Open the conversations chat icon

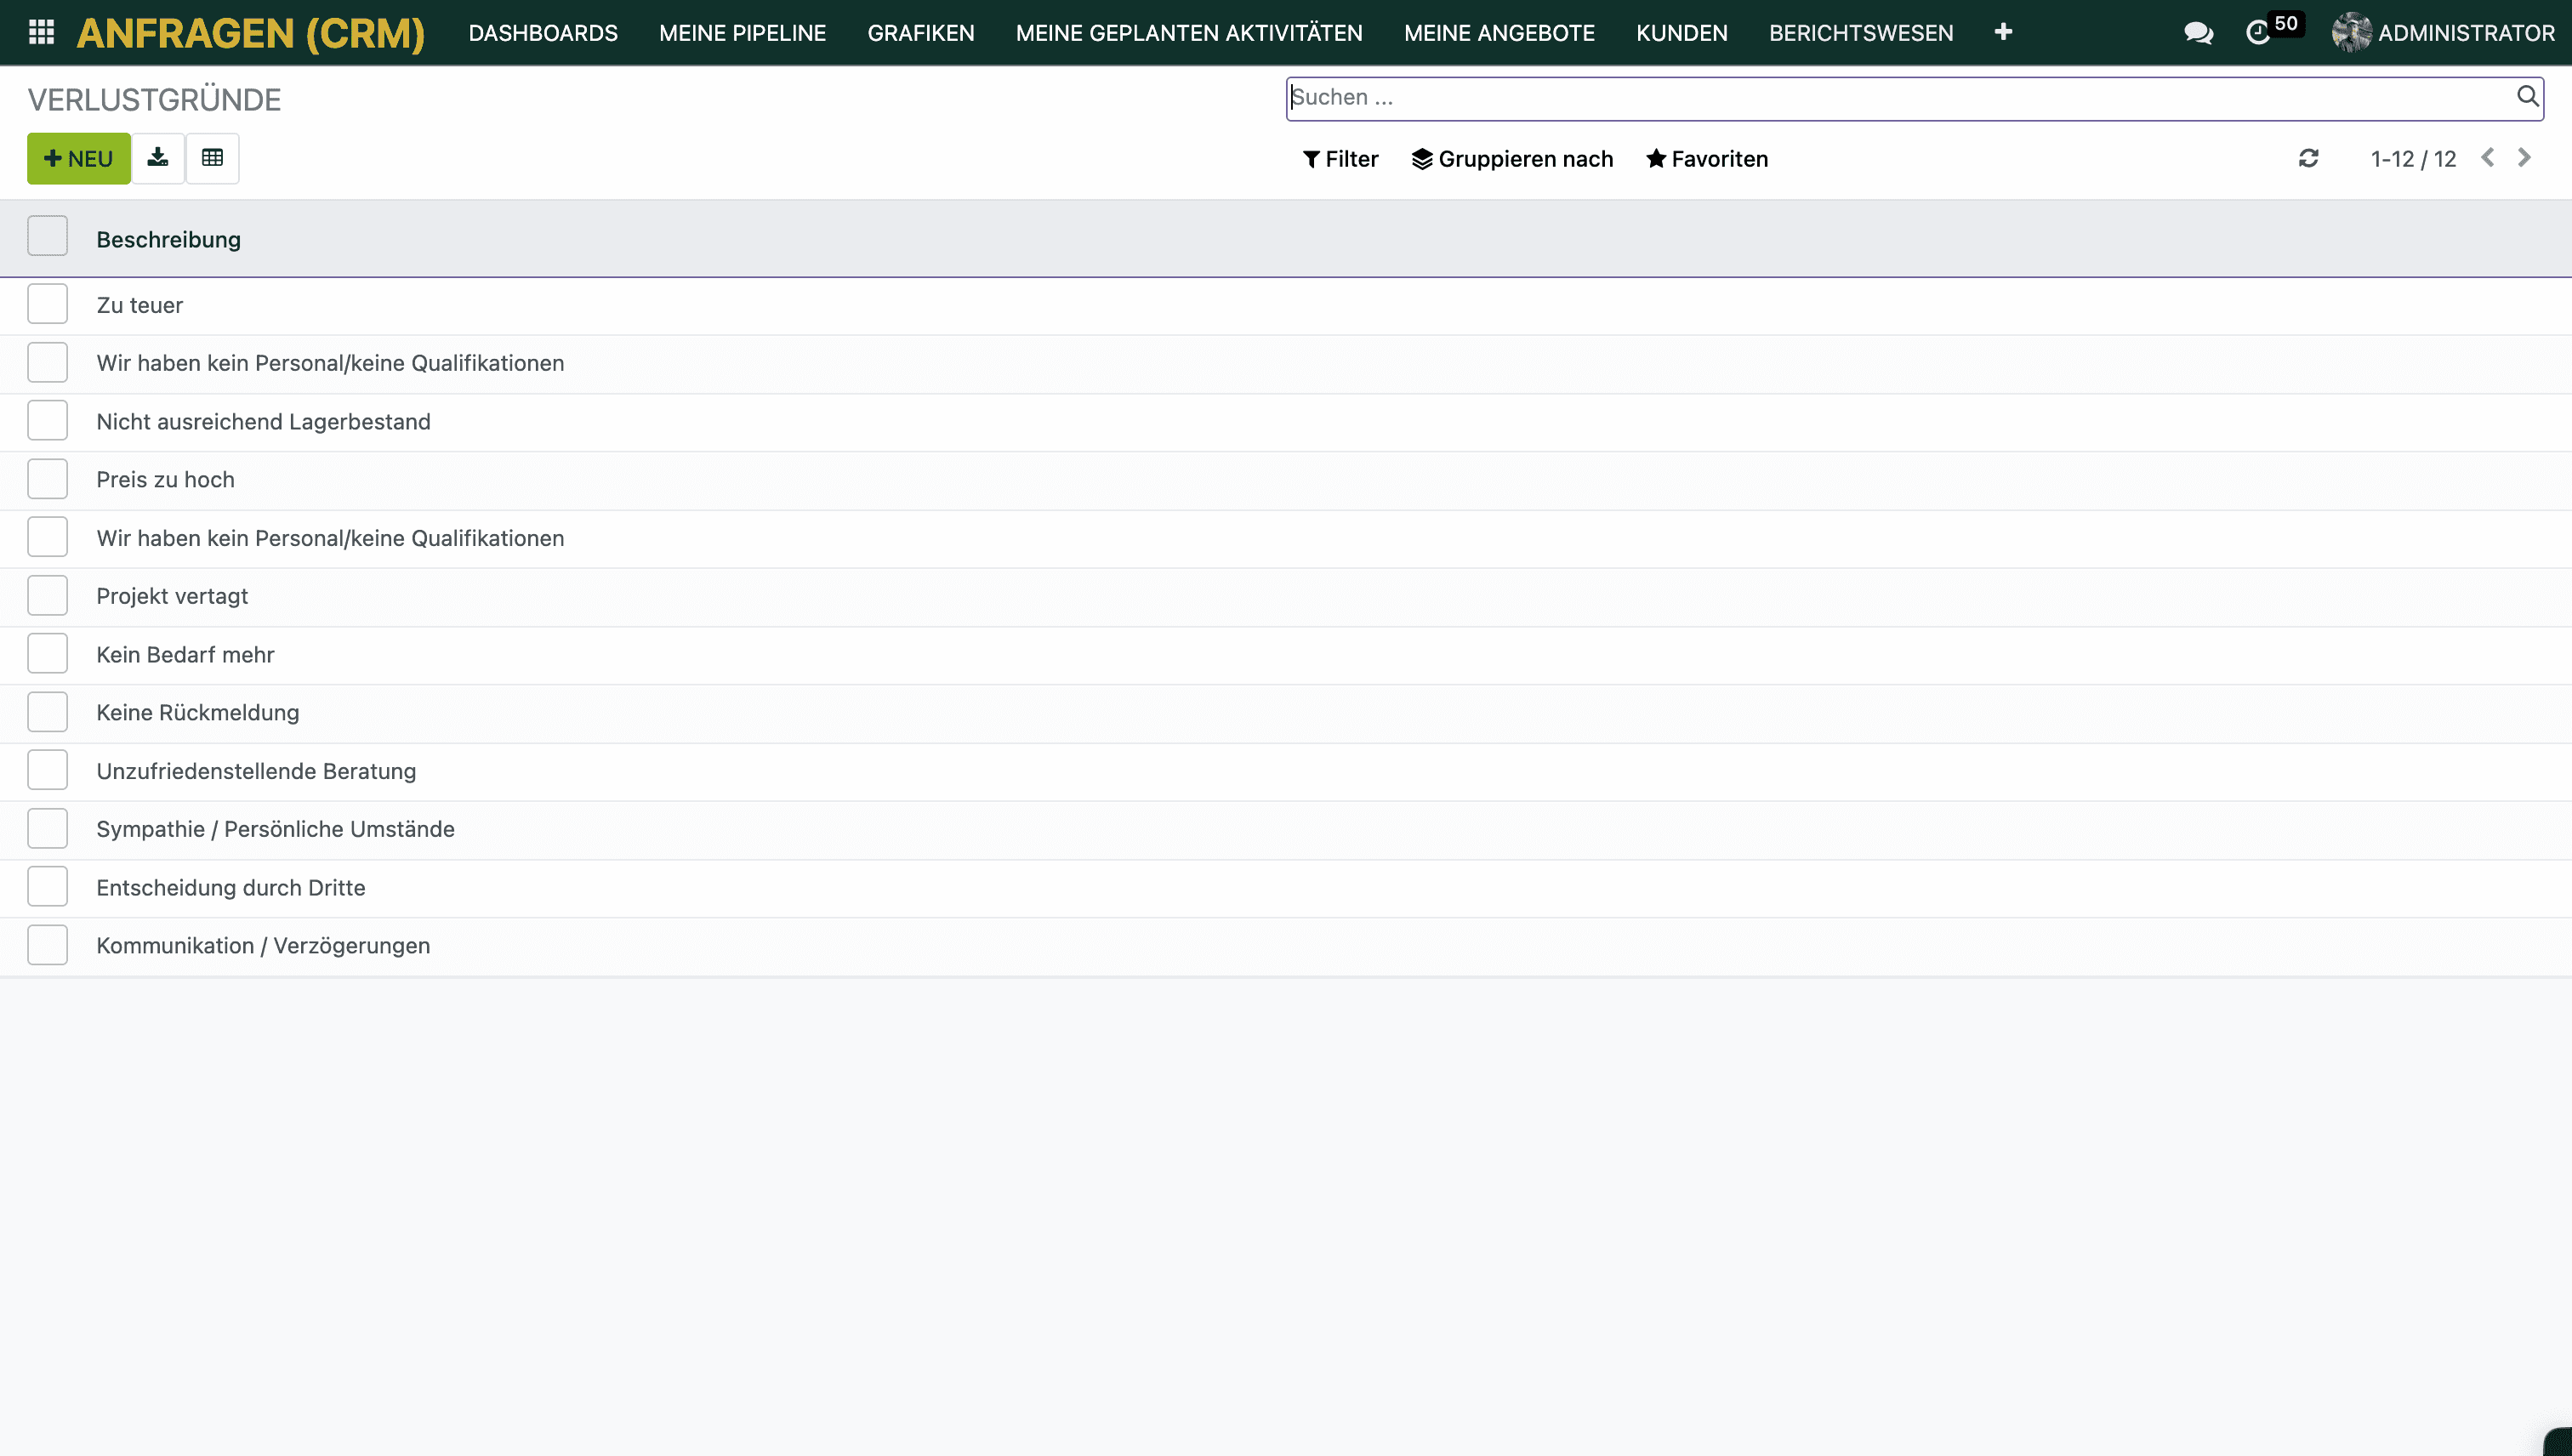click(x=2197, y=33)
